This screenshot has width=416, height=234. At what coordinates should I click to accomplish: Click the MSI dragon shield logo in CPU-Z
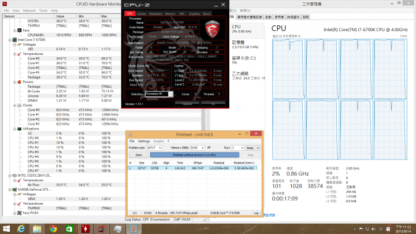click(x=213, y=29)
